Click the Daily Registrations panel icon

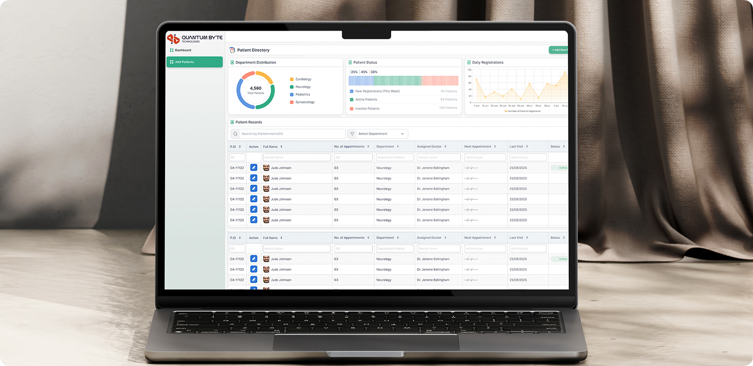[x=469, y=62]
